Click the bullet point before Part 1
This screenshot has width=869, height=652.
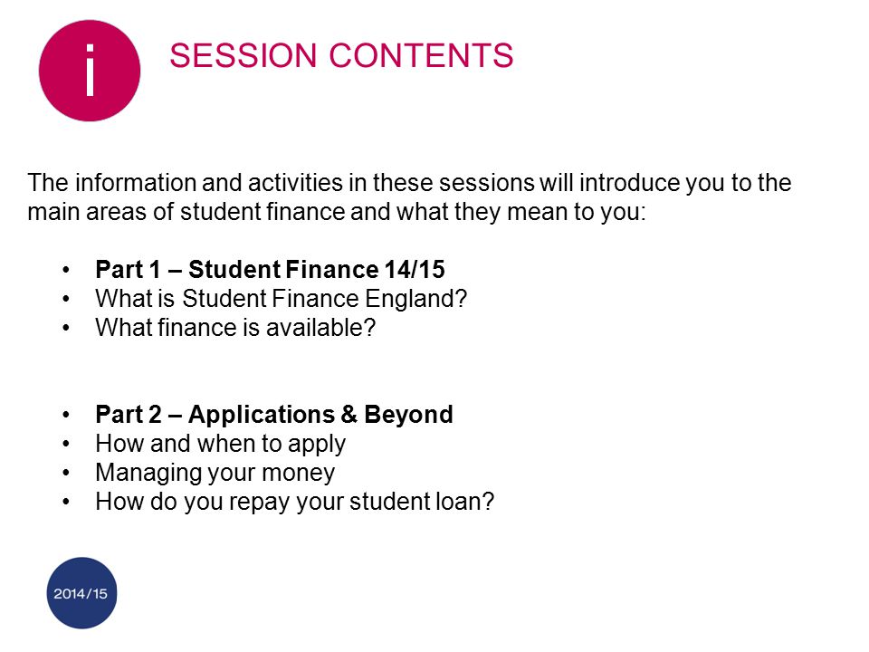[x=66, y=270]
